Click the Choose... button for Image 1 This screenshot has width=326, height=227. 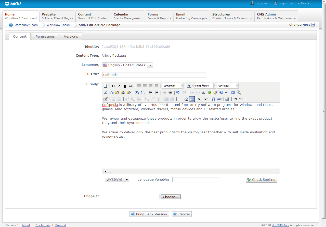tap(171, 197)
